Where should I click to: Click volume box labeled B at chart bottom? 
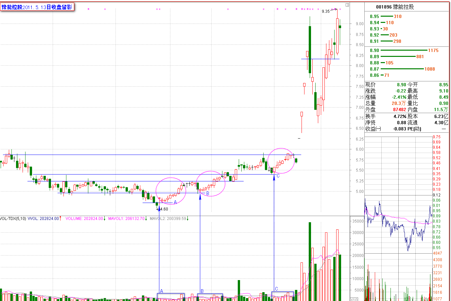(210, 297)
